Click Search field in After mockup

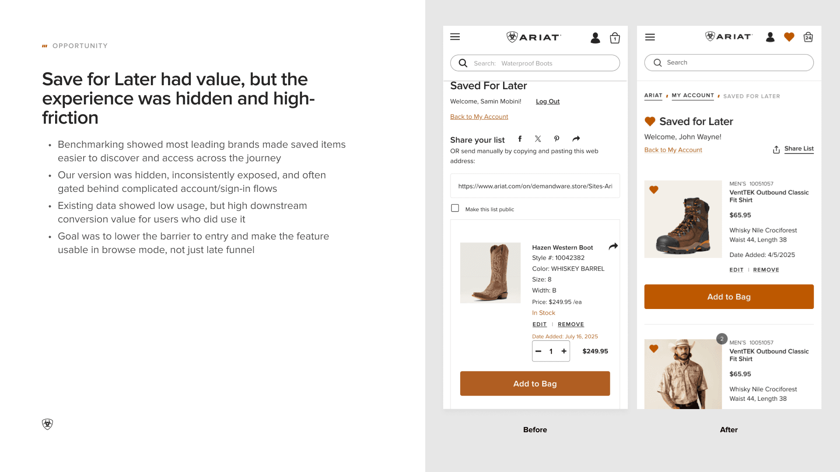point(729,62)
